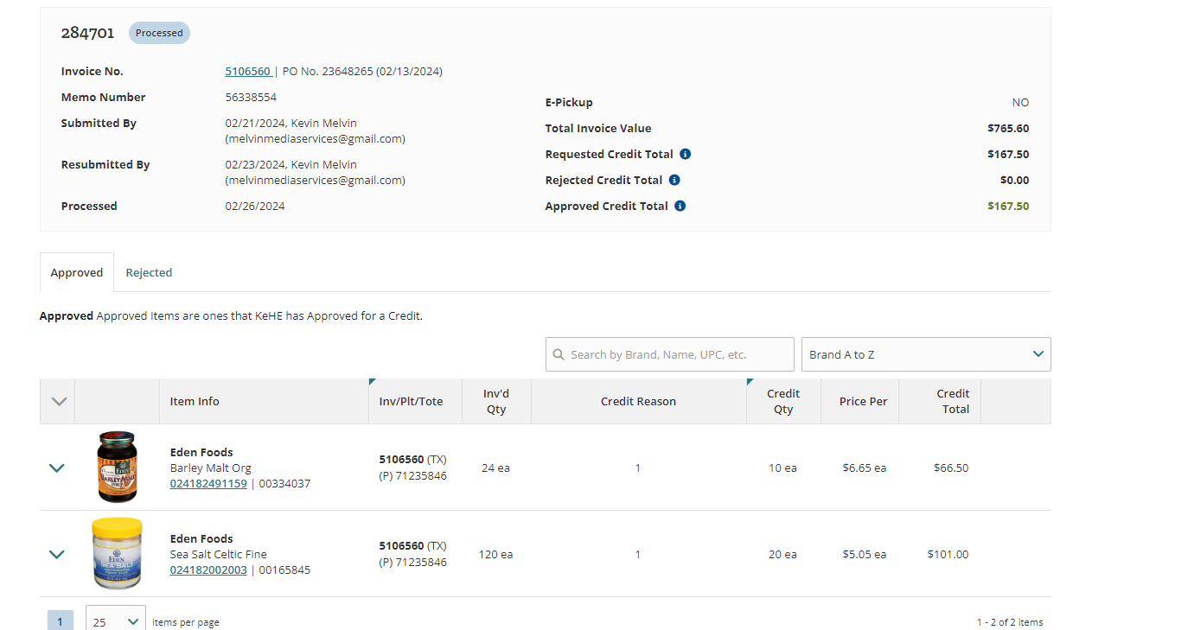Go to page 1

pos(60,621)
